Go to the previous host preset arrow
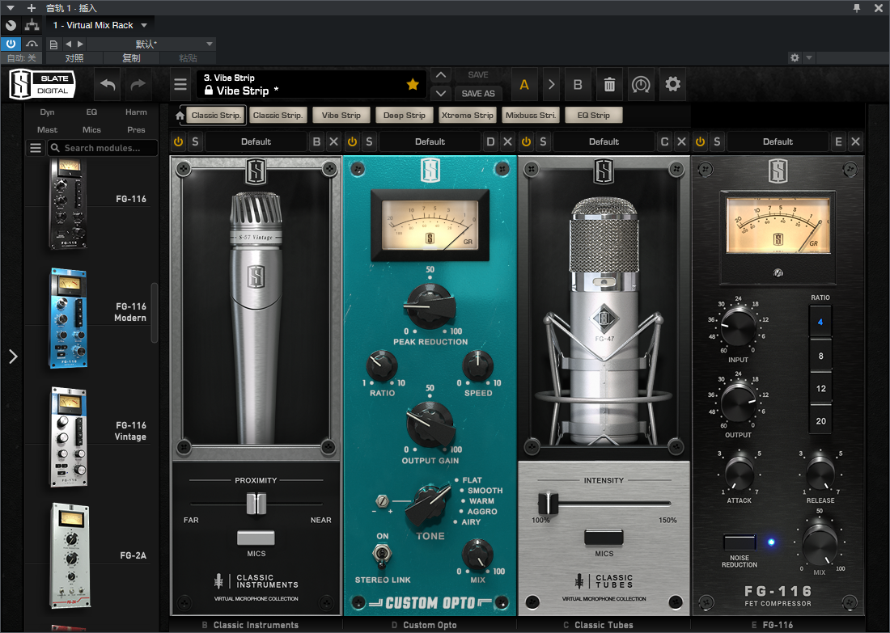Image resolution: width=890 pixels, height=633 pixels. pyautogui.click(x=68, y=44)
